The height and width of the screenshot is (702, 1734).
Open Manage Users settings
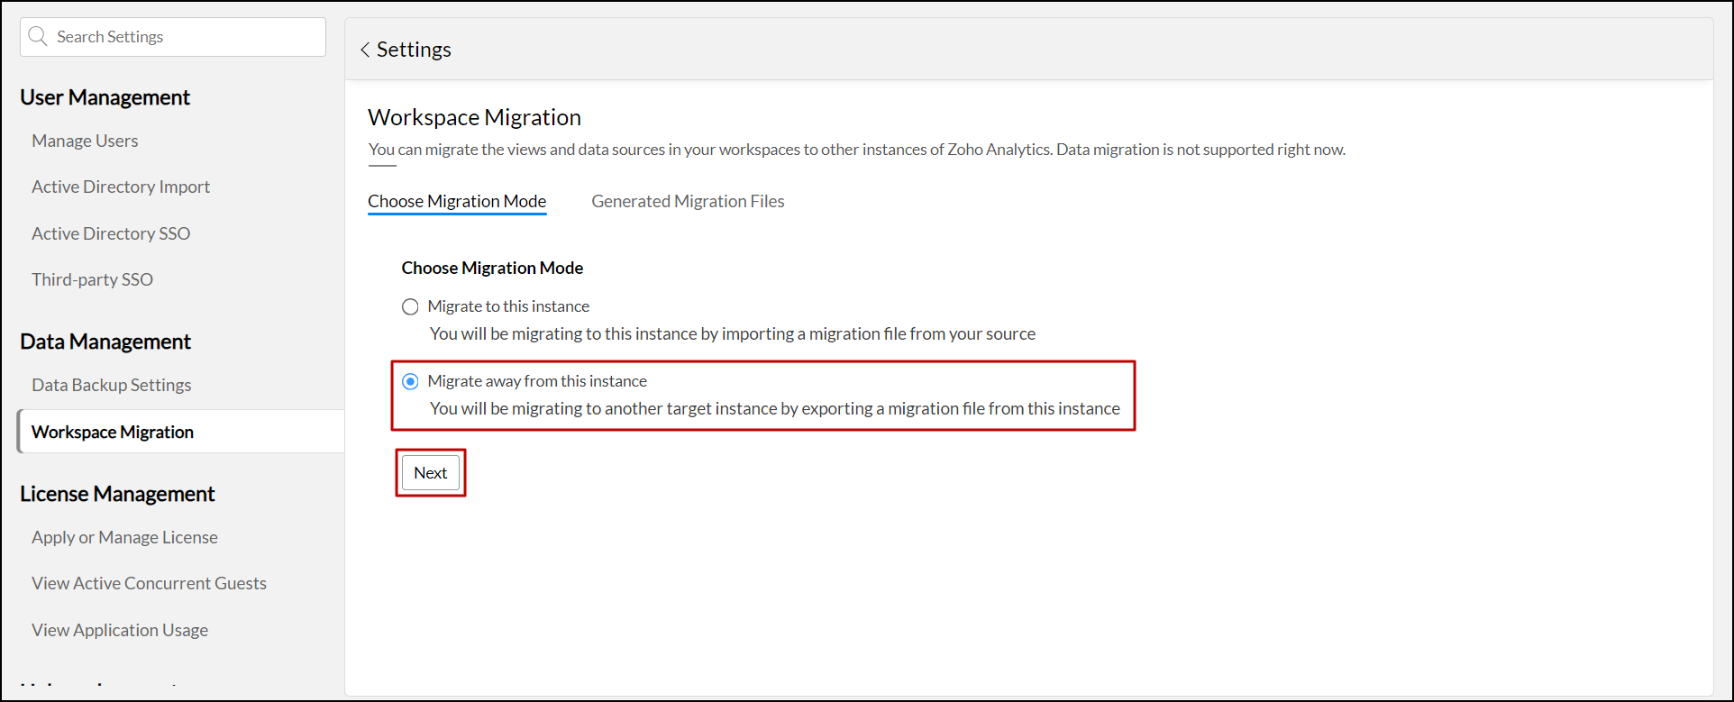coord(85,141)
